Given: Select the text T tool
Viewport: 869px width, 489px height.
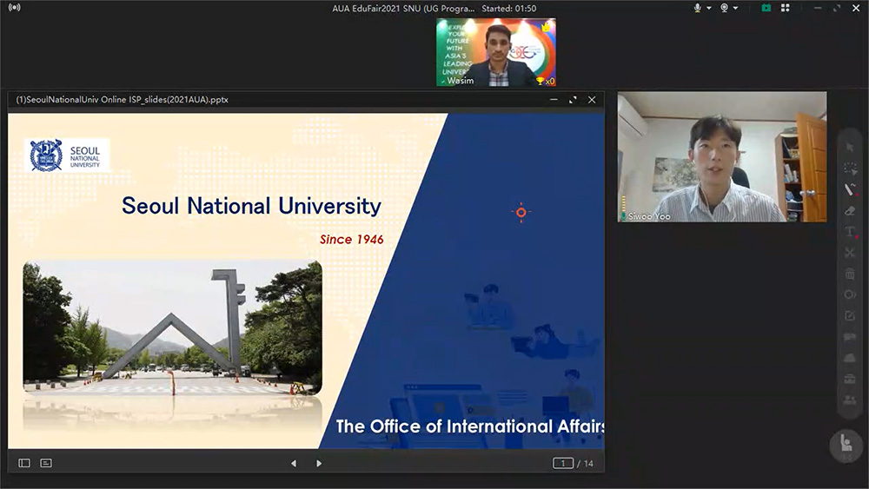Looking at the screenshot, I should (850, 232).
